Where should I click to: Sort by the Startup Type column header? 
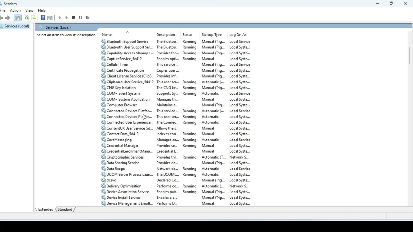[x=214, y=35]
